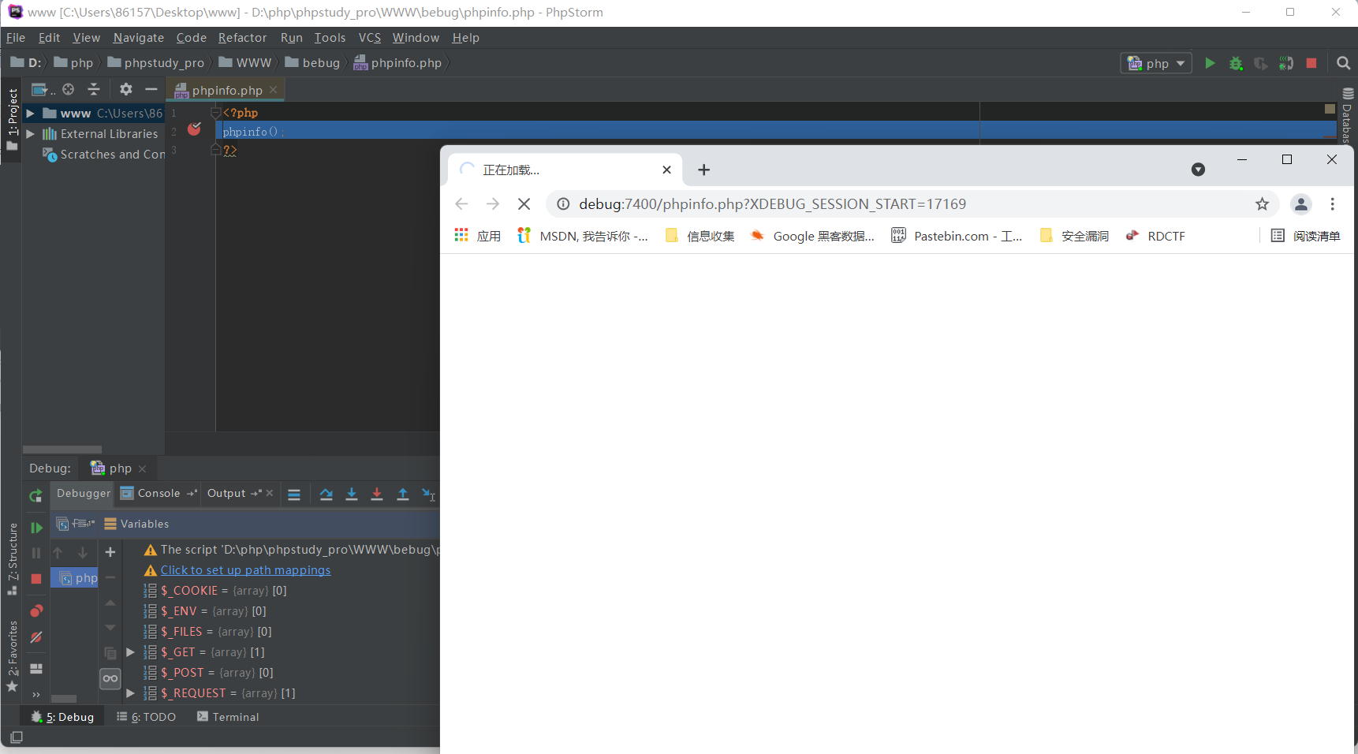This screenshot has width=1358, height=754.
Task: Click red Stop square in Debug panel
Action: (36, 579)
